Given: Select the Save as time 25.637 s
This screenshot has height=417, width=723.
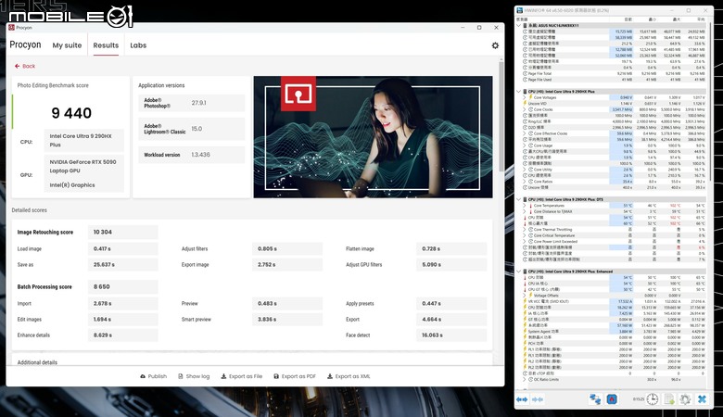Looking at the screenshot, I should [104, 265].
